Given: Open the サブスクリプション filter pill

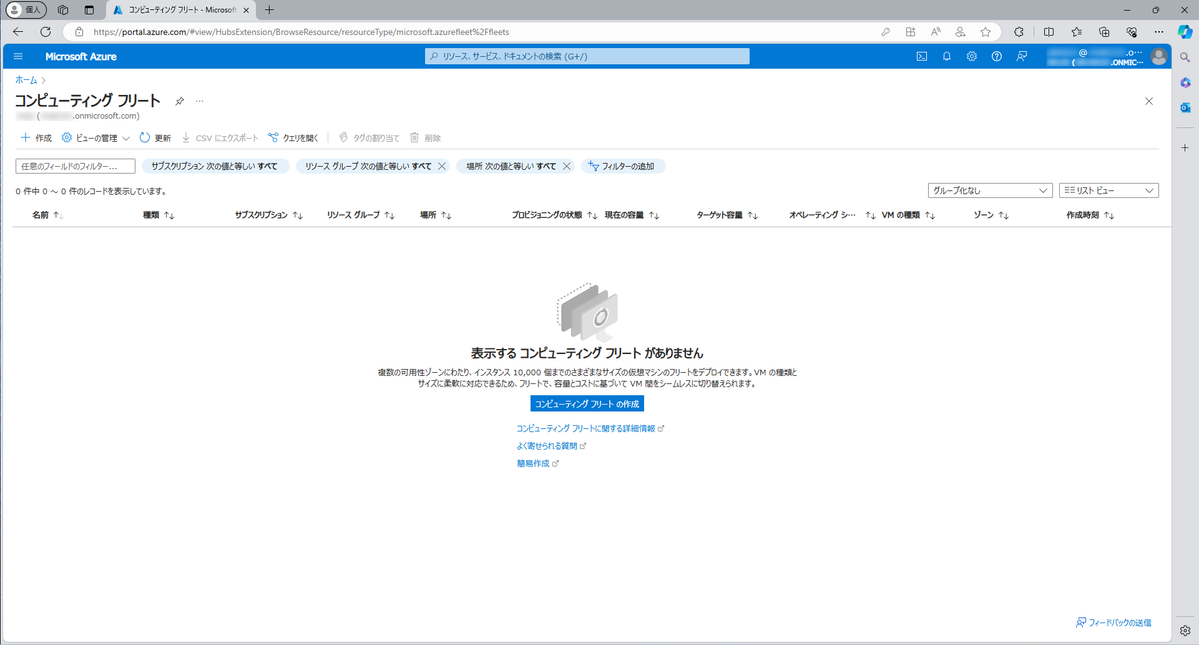Looking at the screenshot, I should [x=215, y=166].
